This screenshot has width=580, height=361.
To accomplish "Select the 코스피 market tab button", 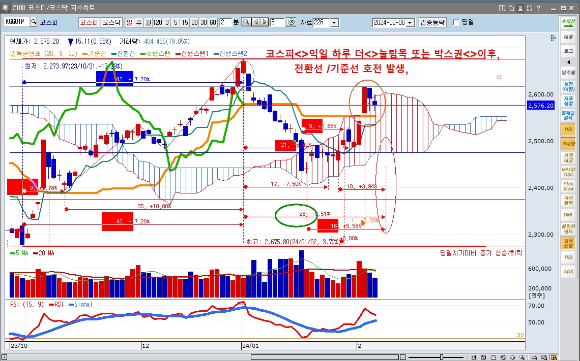I will tap(89, 22).
